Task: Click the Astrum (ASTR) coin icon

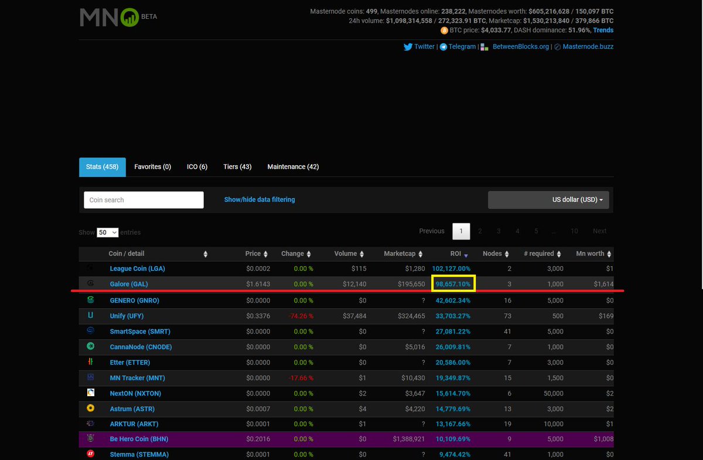Action: (x=91, y=408)
